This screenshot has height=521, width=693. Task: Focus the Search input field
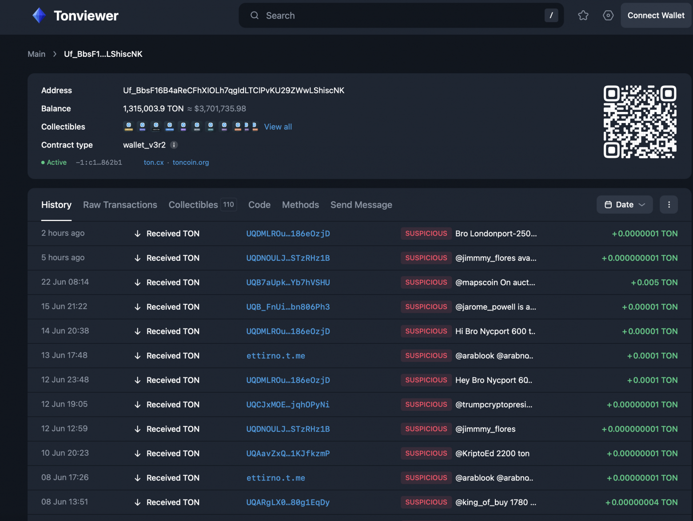pyautogui.click(x=401, y=16)
